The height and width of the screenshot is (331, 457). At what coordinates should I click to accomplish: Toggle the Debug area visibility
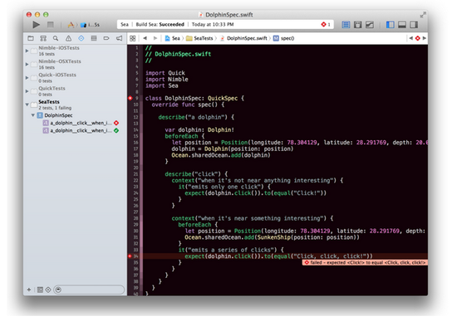tap(402, 25)
